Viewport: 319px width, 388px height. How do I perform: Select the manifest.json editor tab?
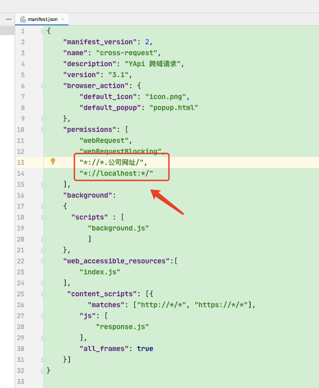[42, 19]
